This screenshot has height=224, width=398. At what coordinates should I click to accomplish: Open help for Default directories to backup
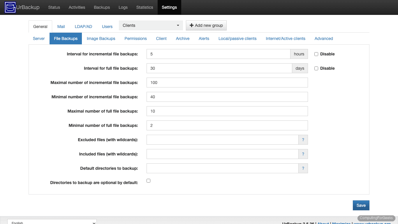click(303, 168)
